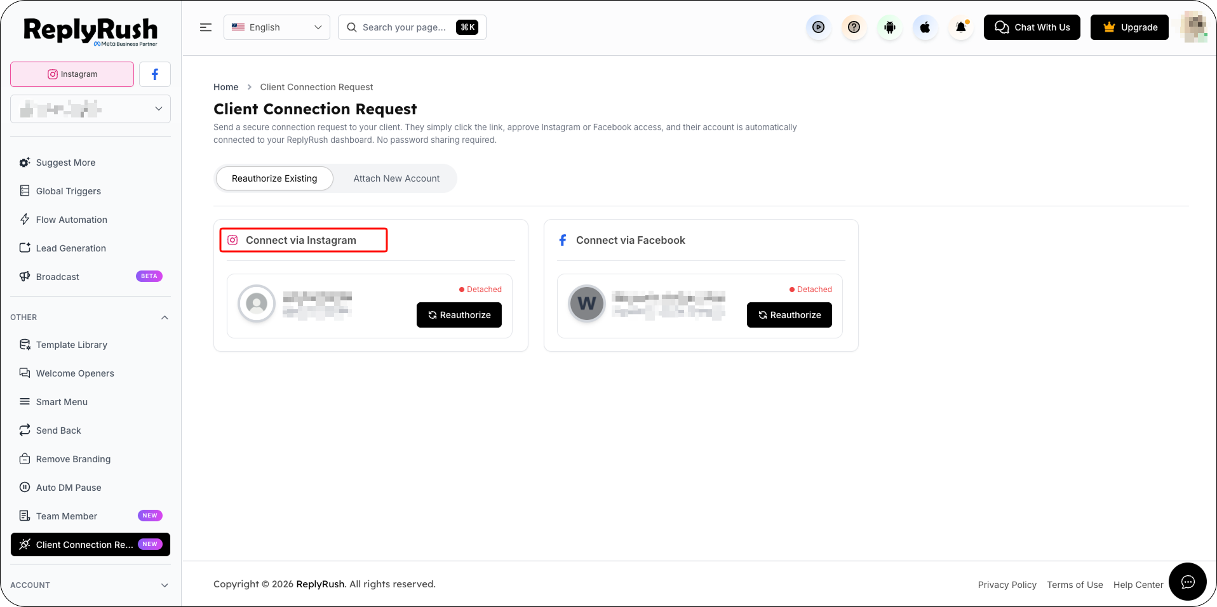This screenshot has width=1217, height=607.
Task: Open the user profile avatar
Action: [x=1194, y=27]
